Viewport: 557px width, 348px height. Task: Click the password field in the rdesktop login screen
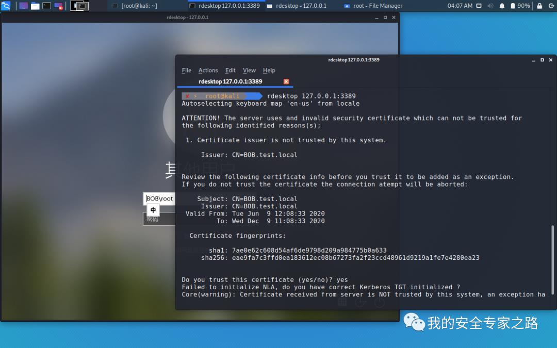159,219
